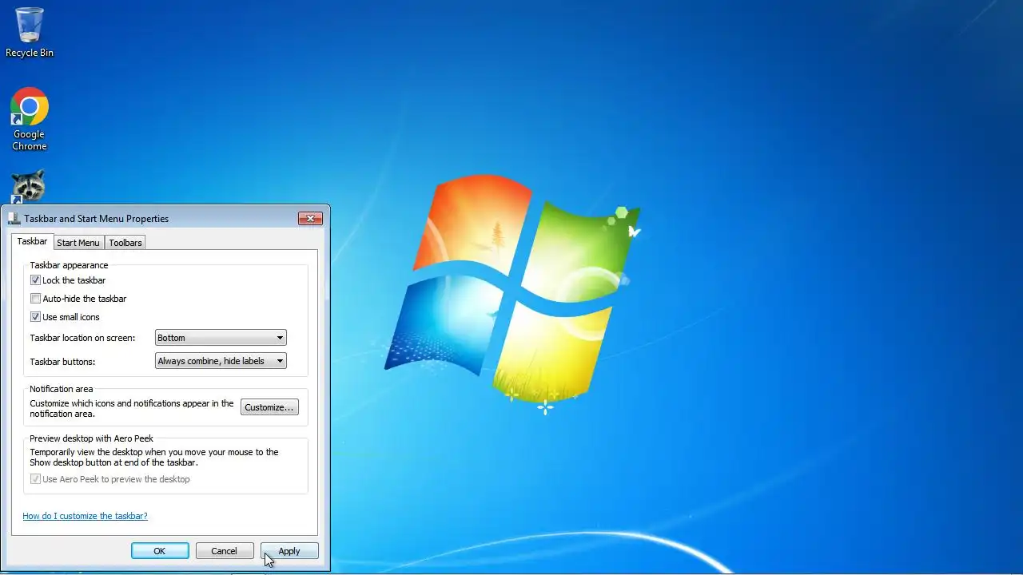Toggle the Lock the taskbar checkbox
This screenshot has height=575, width=1023.
pyautogui.click(x=35, y=280)
